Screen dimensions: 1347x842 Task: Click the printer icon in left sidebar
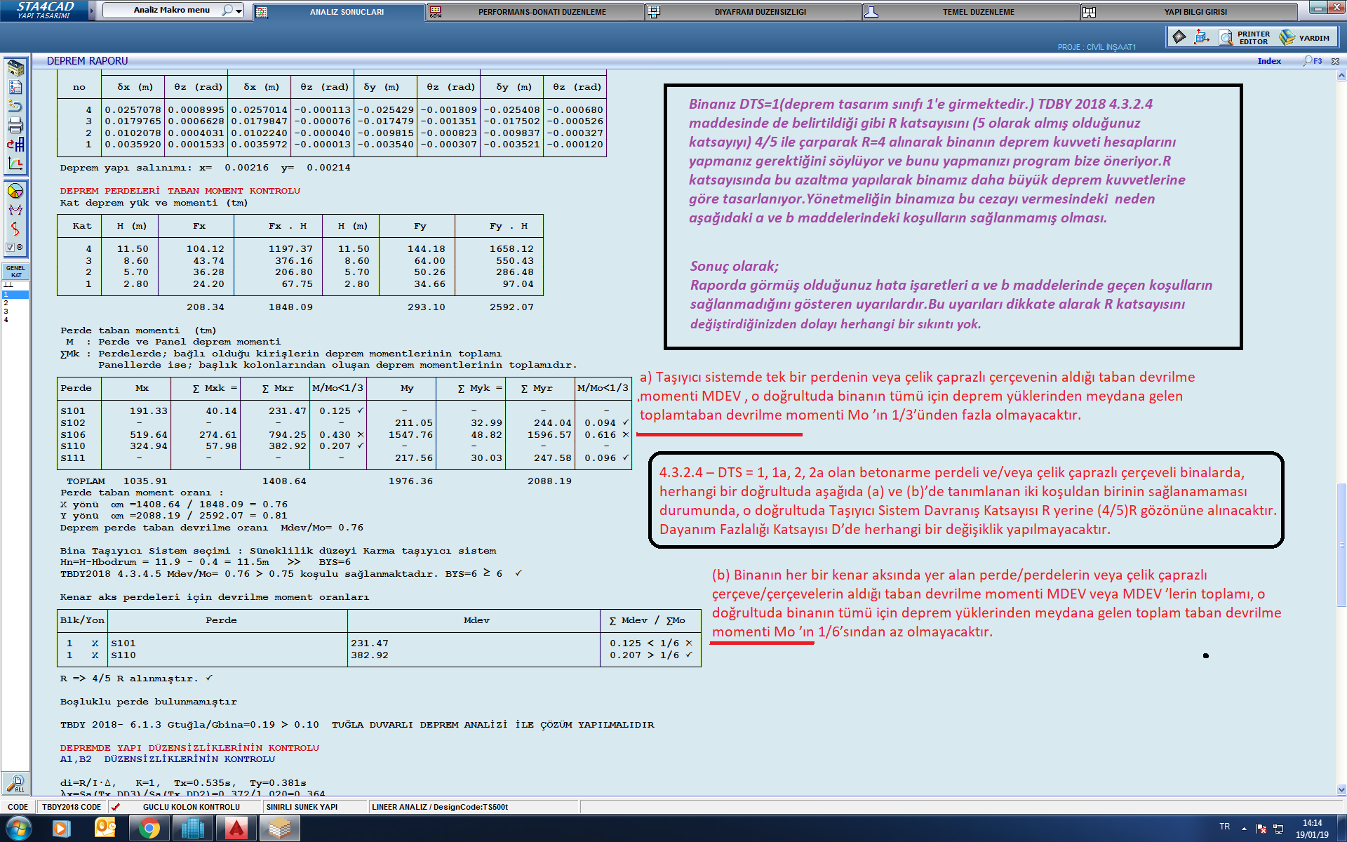[15, 126]
